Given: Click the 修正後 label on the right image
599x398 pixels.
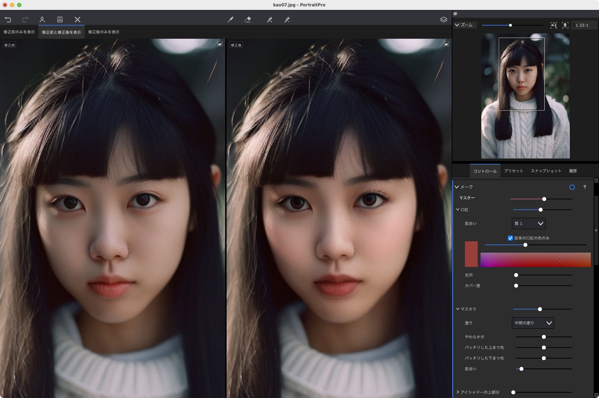Looking at the screenshot, I should pyautogui.click(x=236, y=45).
